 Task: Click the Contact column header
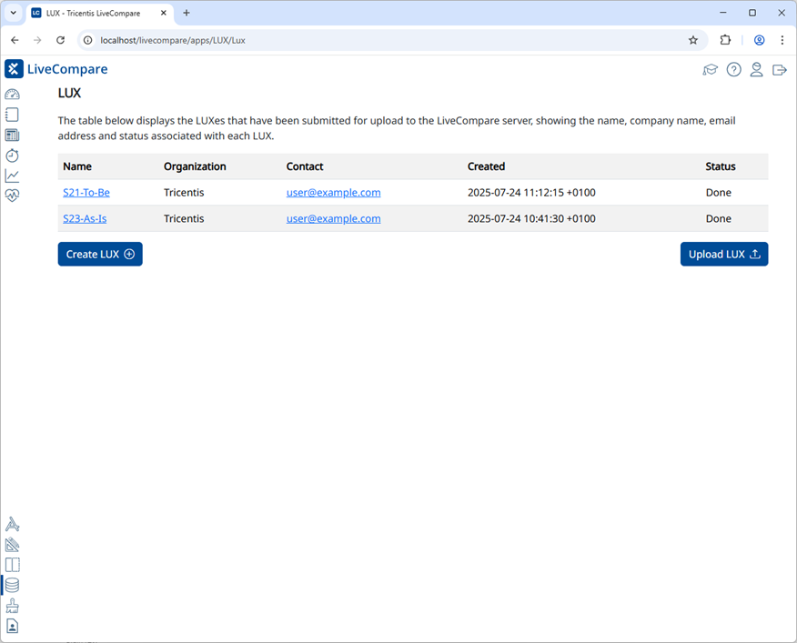tap(305, 166)
